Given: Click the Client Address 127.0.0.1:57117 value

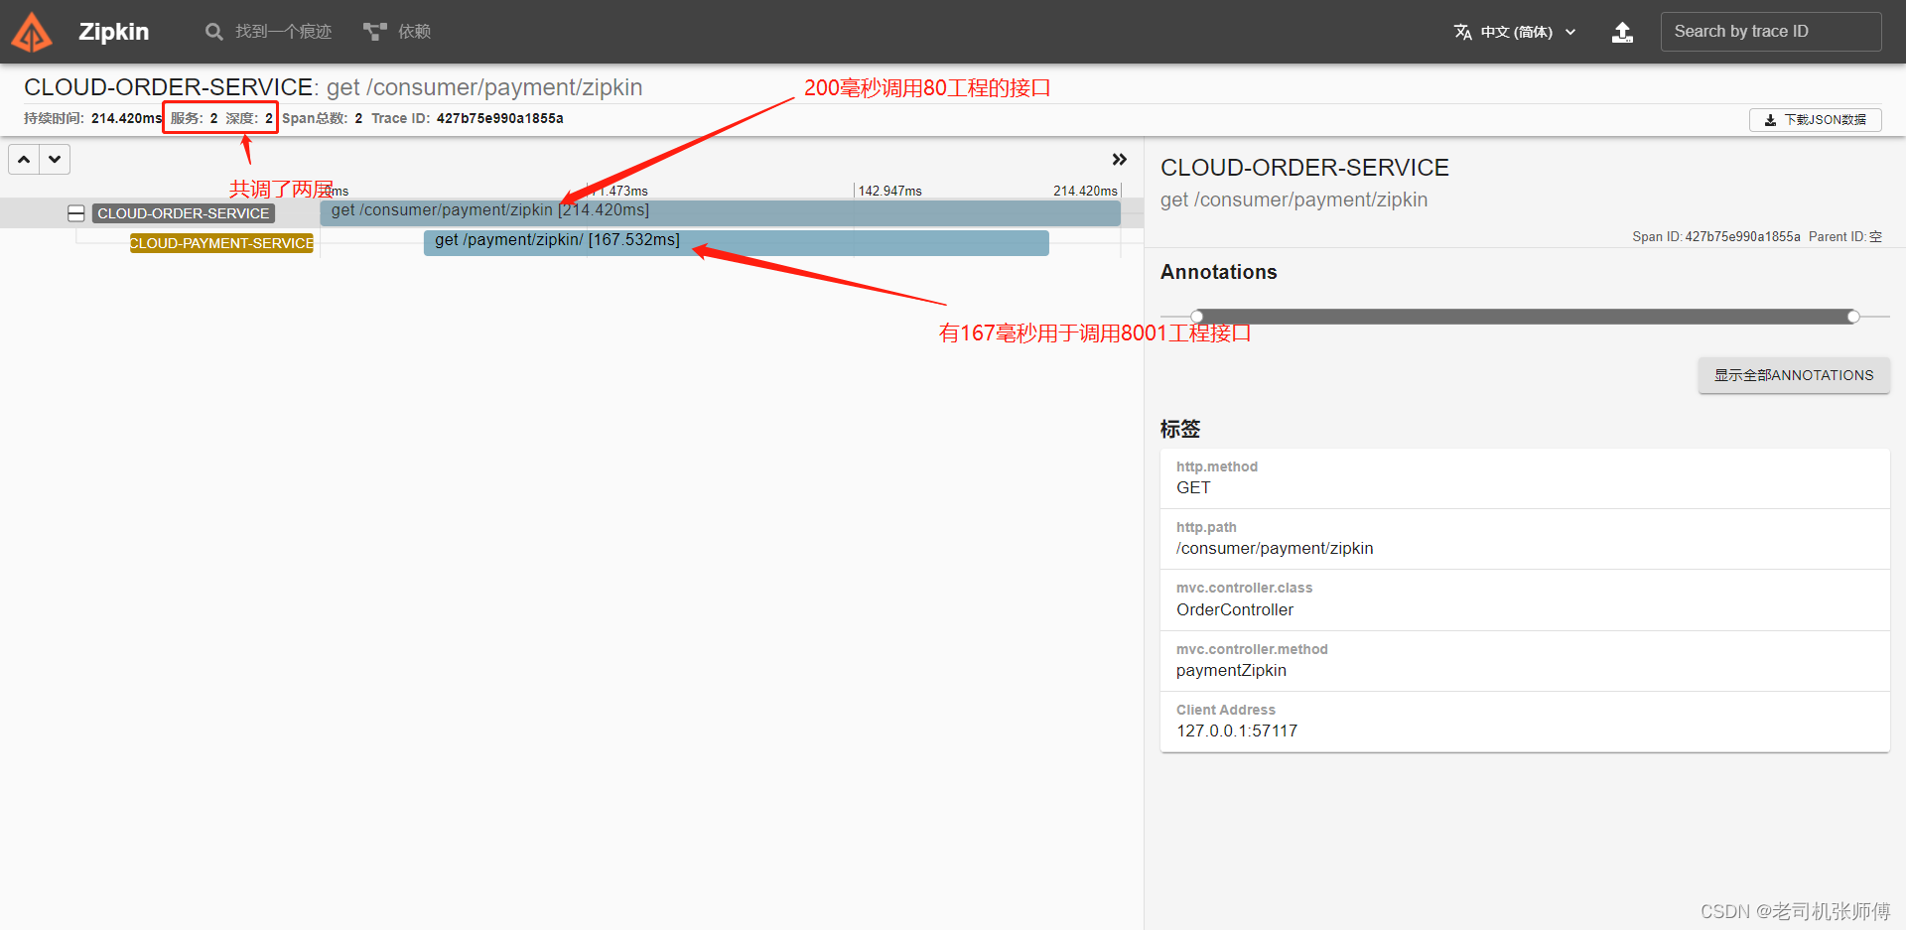Looking at the screenshot, I should click(x=1237, y=731).
